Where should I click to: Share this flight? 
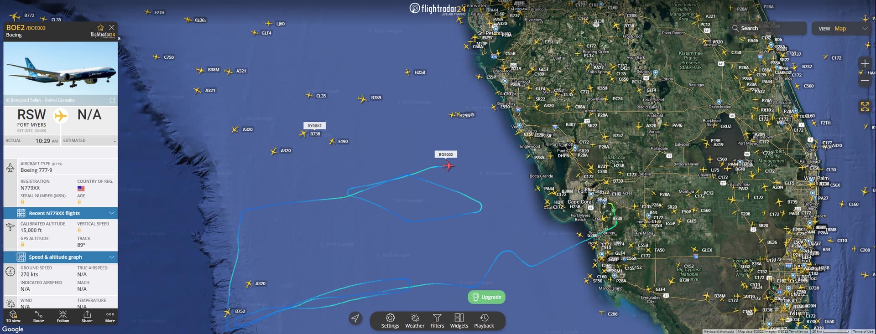pyautogui.click(x=87, y=317)
